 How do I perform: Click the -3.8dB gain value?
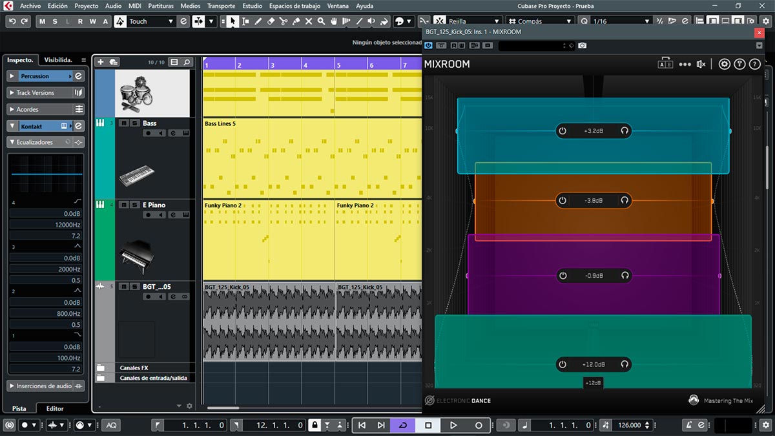(594, 200)
